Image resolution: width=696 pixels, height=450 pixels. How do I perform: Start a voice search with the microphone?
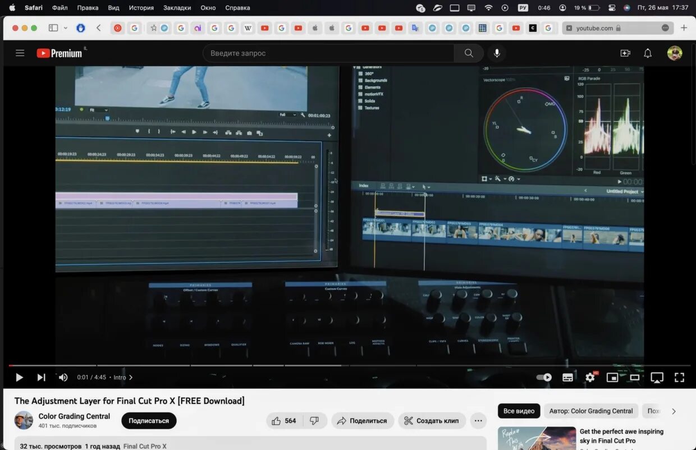tap(496, 53)
